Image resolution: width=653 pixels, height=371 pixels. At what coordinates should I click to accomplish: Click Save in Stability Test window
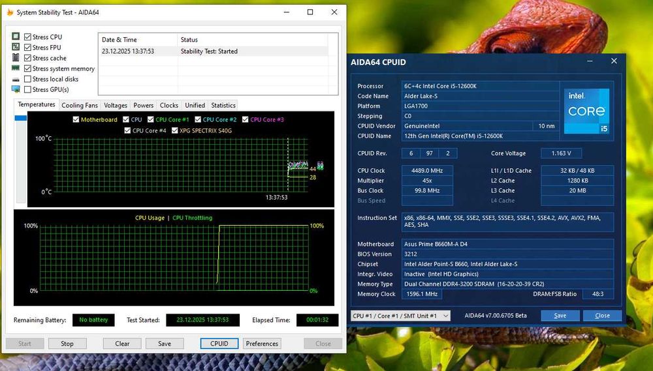(165, 344)
